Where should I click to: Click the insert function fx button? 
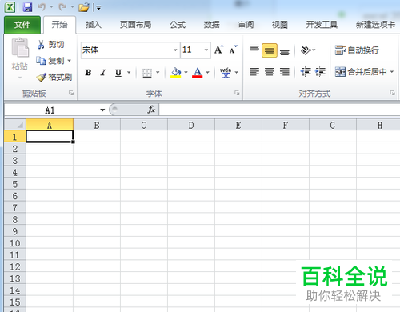(151, 110)
